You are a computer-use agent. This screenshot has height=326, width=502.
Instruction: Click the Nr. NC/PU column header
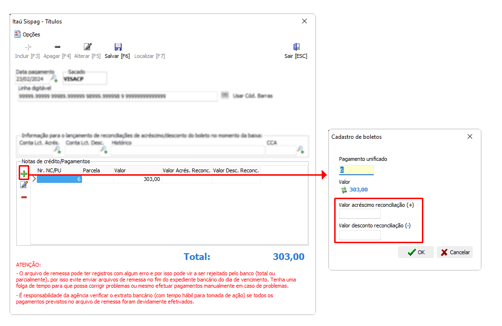[59, 170]
